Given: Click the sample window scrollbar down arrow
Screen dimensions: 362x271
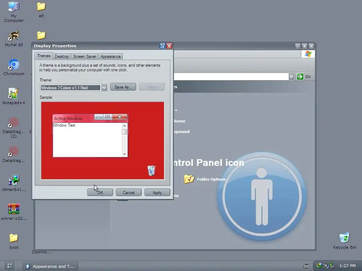Looking at the screenshot, I should [x=124, y=154].
